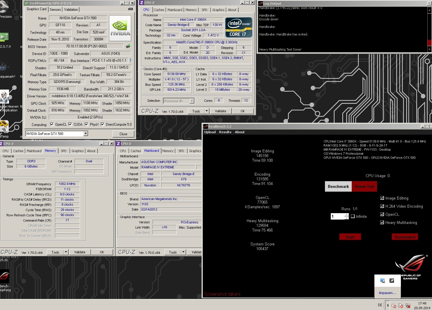This screenshot has width=432, height=310.
Task: Toggle the DirectCompute 5.0 checkbox
Action: click(x=102, y=124)
